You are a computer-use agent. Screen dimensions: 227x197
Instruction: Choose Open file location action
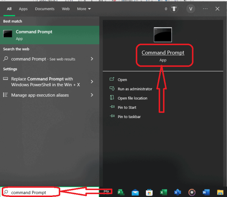point(132,98)
